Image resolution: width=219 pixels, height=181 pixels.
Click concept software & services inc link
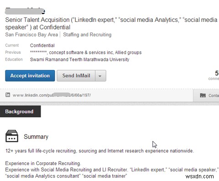click(81, 52)
